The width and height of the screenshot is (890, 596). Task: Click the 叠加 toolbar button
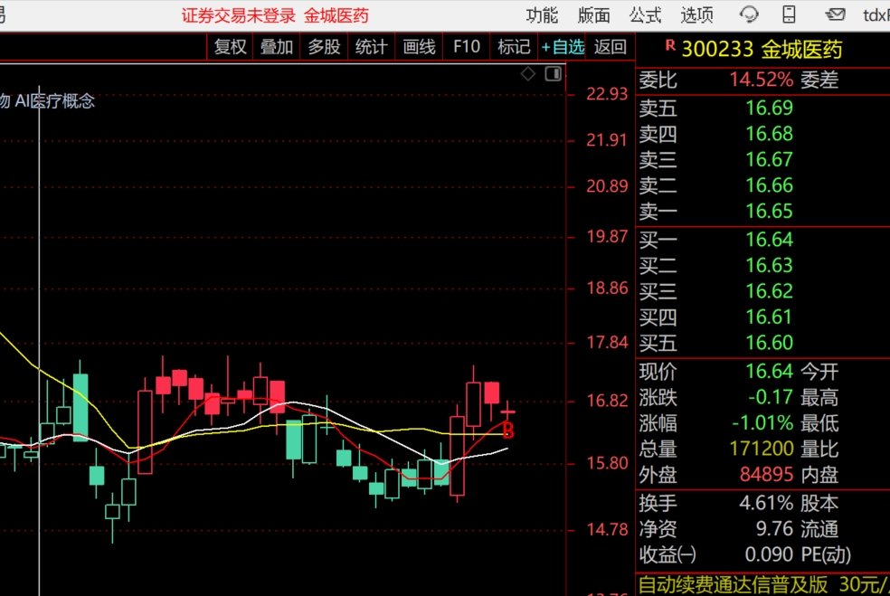coord(277,47)
